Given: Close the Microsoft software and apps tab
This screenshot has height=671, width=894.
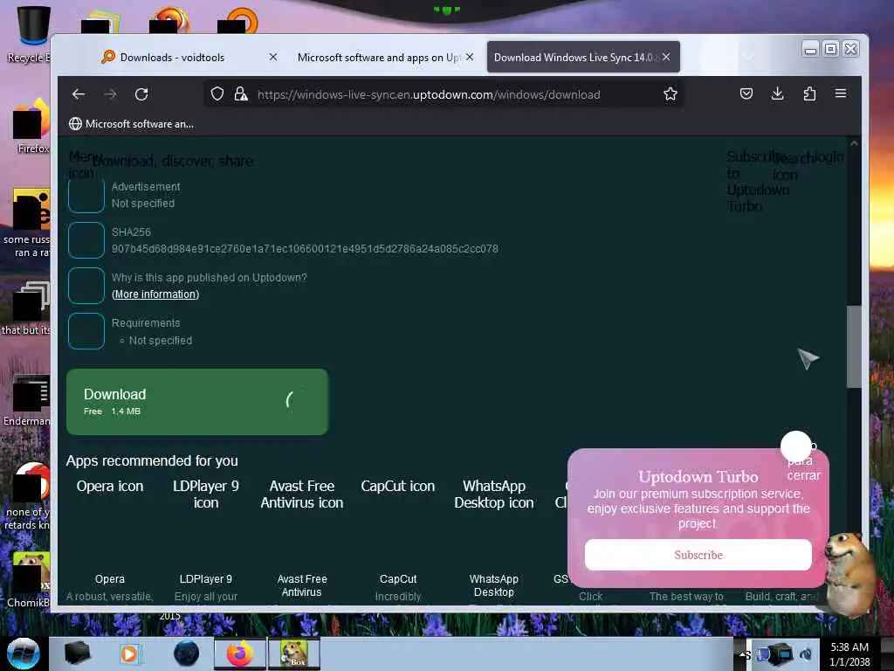Looking at the screenshot, I should tap(469, 57).
